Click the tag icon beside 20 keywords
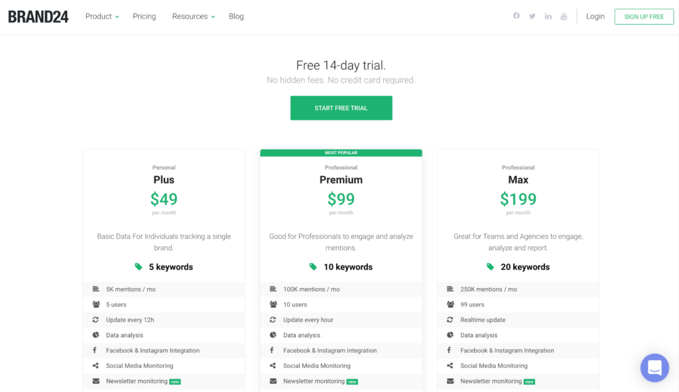The width and height of the screenshot is (679, 392). pyautogui.click(x=490, y=267)
